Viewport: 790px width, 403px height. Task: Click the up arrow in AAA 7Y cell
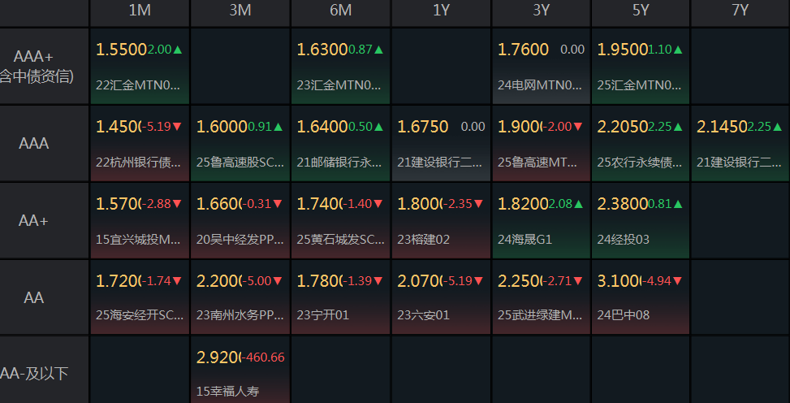point(777,127)
